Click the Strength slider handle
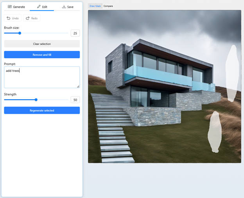The width and height of the screenshot is (244, 198). 36,100
